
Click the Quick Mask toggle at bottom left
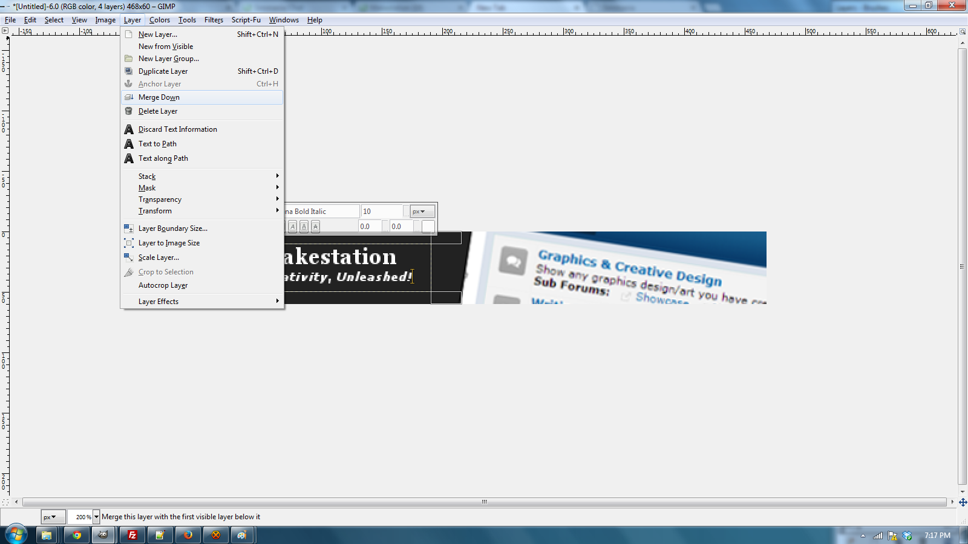[x=5, y=502]
